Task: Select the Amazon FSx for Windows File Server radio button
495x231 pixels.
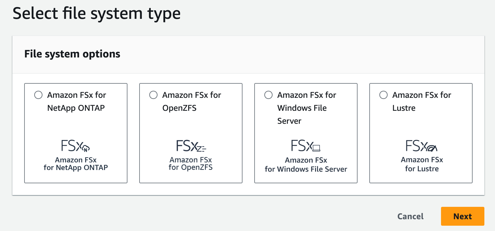Action: click(x=268, y=95)
